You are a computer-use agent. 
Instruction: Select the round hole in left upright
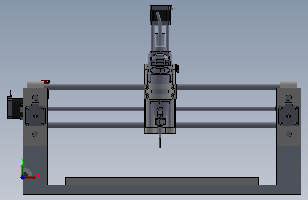[36, 134]
